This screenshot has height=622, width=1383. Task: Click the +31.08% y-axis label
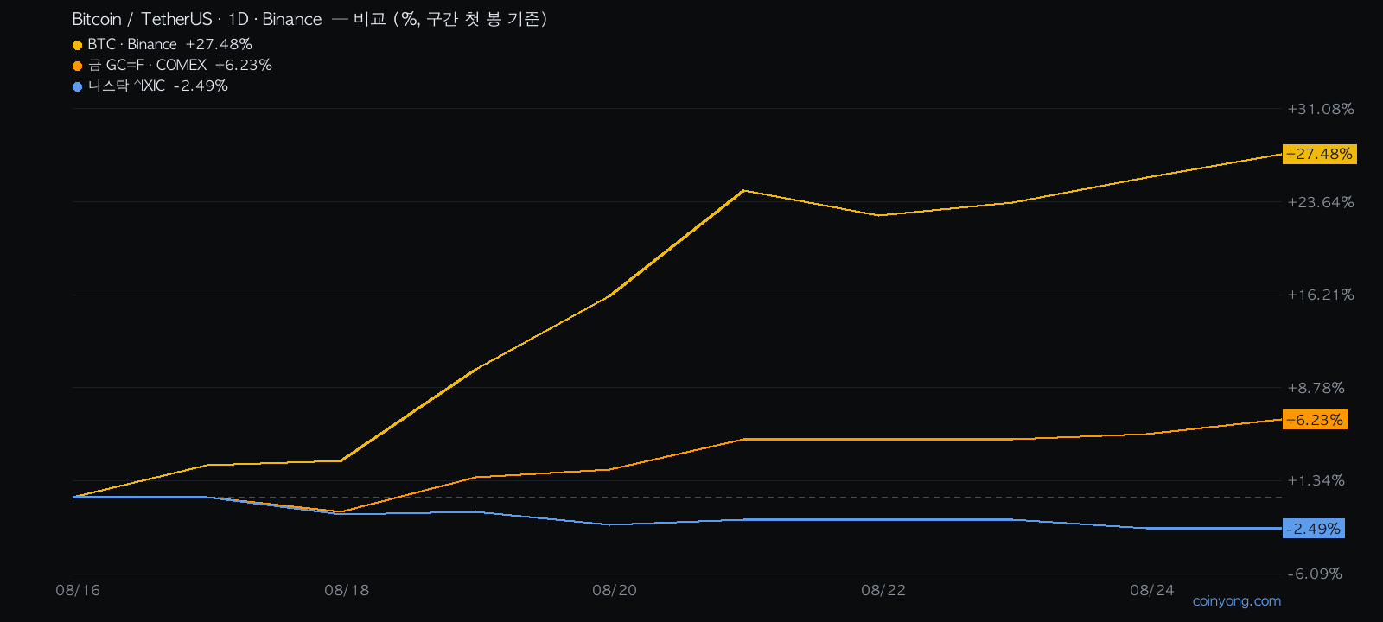pyautogui.click(x=1321, y=109)
